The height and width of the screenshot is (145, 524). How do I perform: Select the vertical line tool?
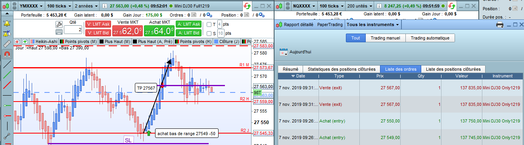(x=7, y=126)
